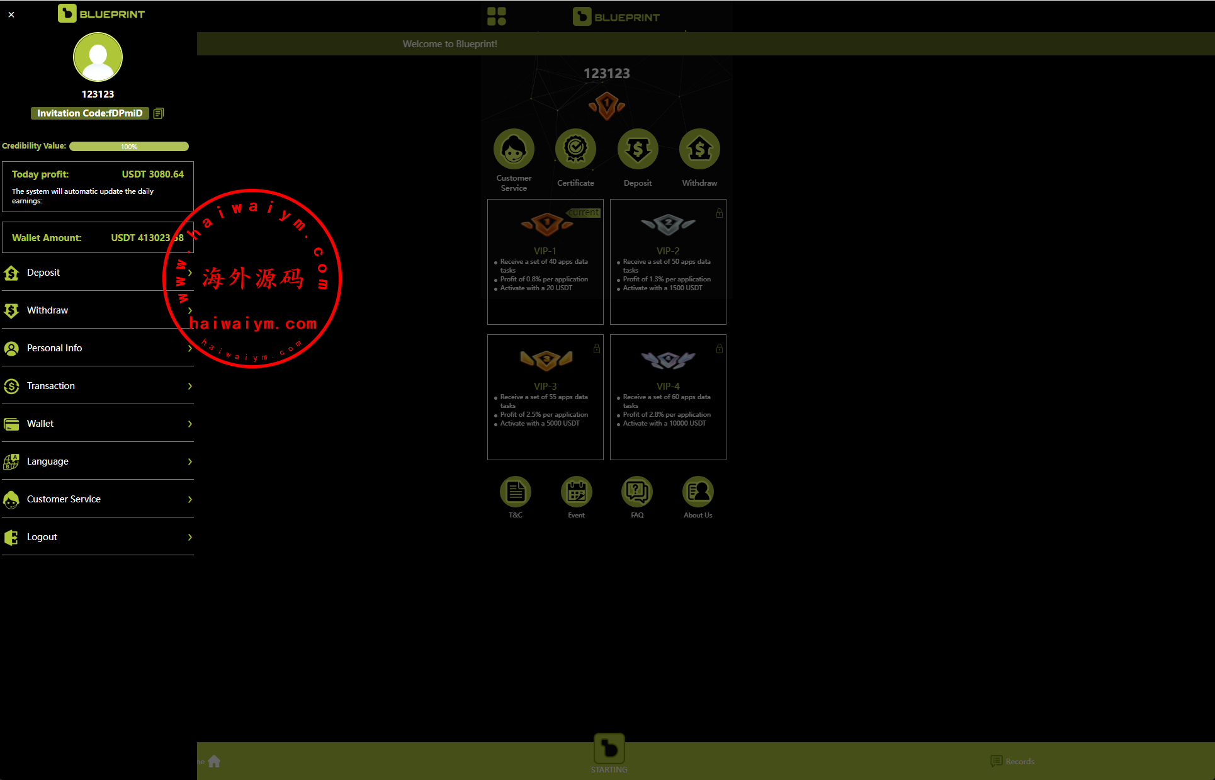Click the Event icon
The width and height of the screenshot is (1215, 780).
(577, 492)
